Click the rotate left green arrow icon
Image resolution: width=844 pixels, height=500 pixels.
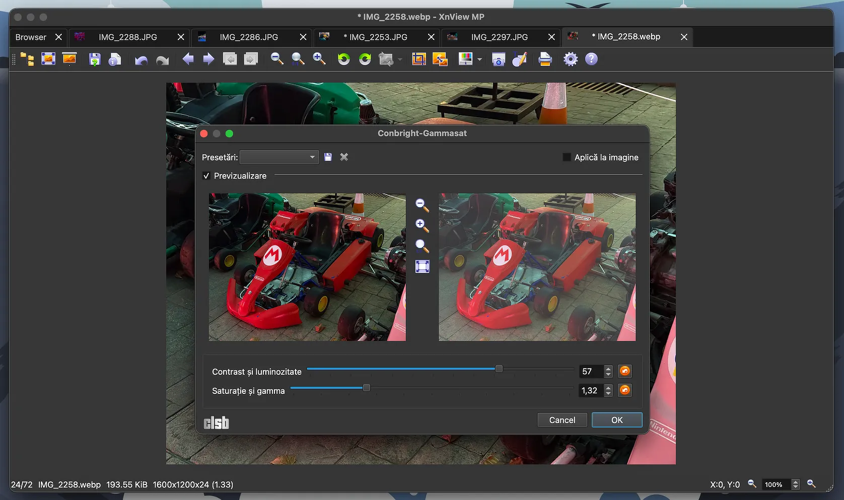pyautogui.click(x=343, y=59)
